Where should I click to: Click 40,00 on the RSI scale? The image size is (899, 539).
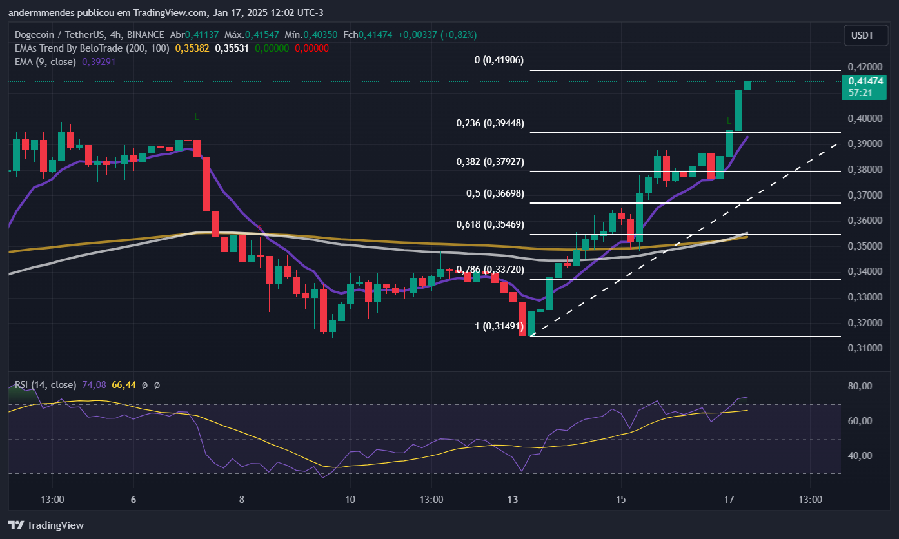click(x=860, y=456)
